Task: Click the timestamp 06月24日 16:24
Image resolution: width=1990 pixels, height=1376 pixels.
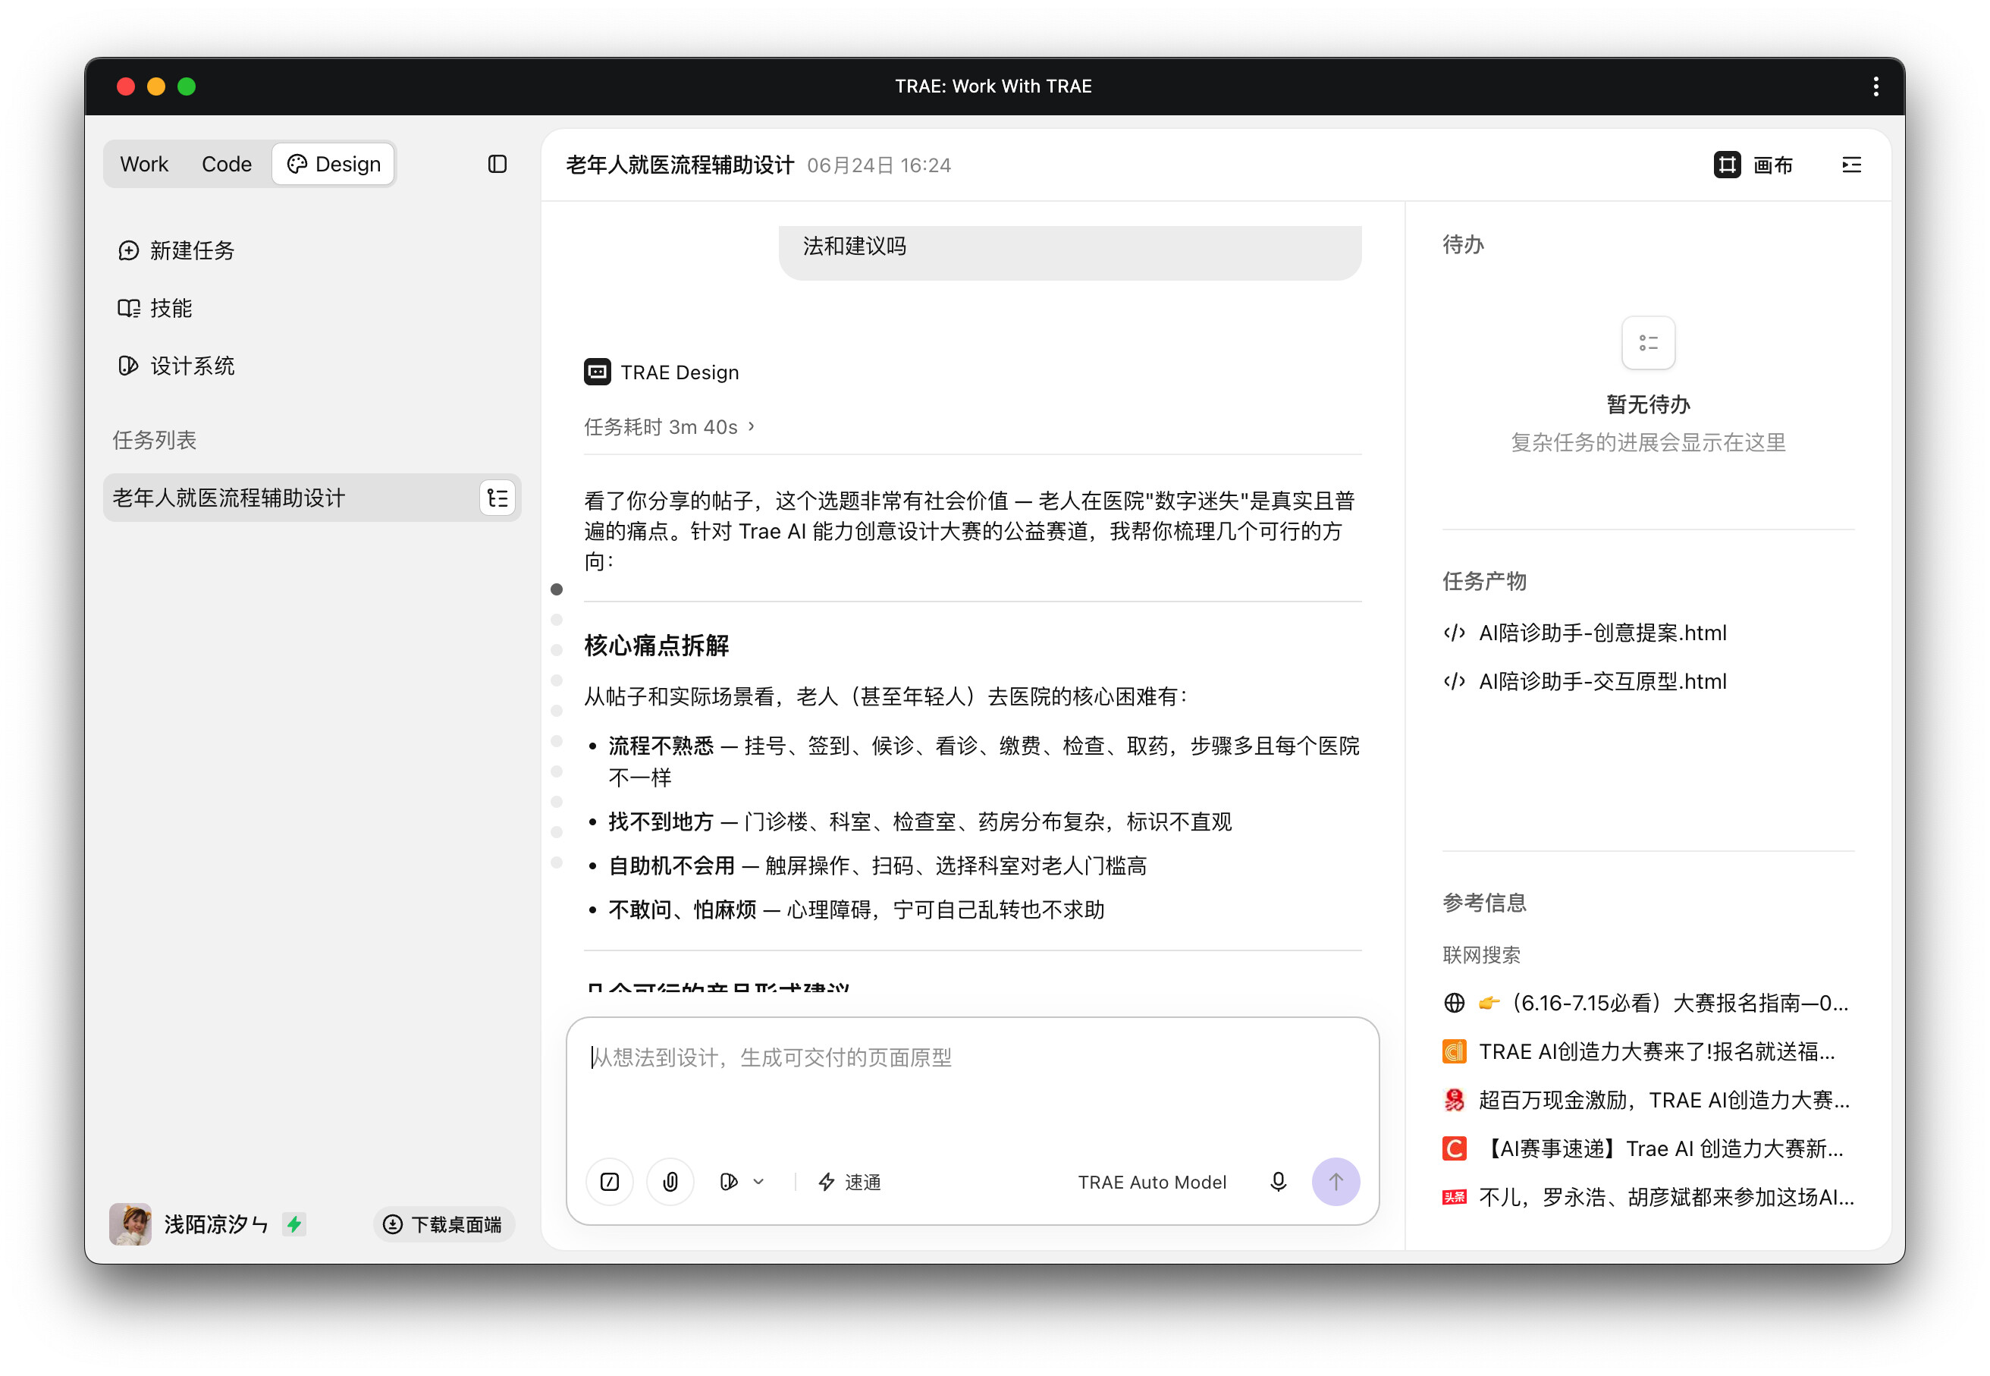Action: click(x=878, y=165)
